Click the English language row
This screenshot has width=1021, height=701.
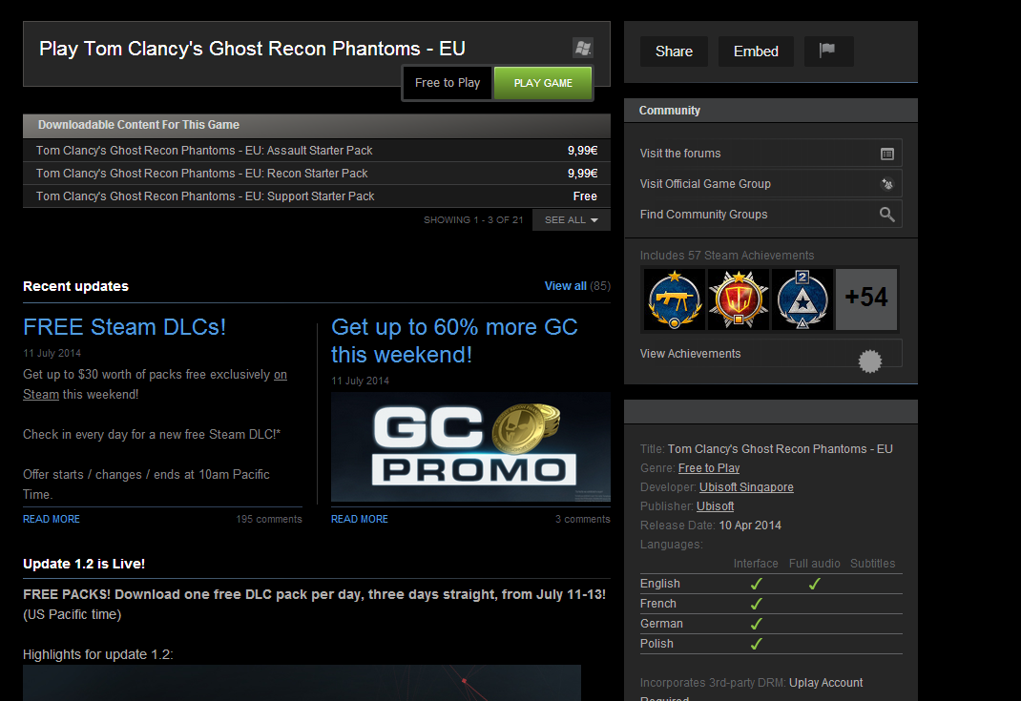click(771, 584)
